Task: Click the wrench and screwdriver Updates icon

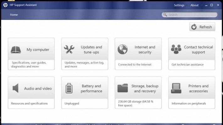Action: 69,49
